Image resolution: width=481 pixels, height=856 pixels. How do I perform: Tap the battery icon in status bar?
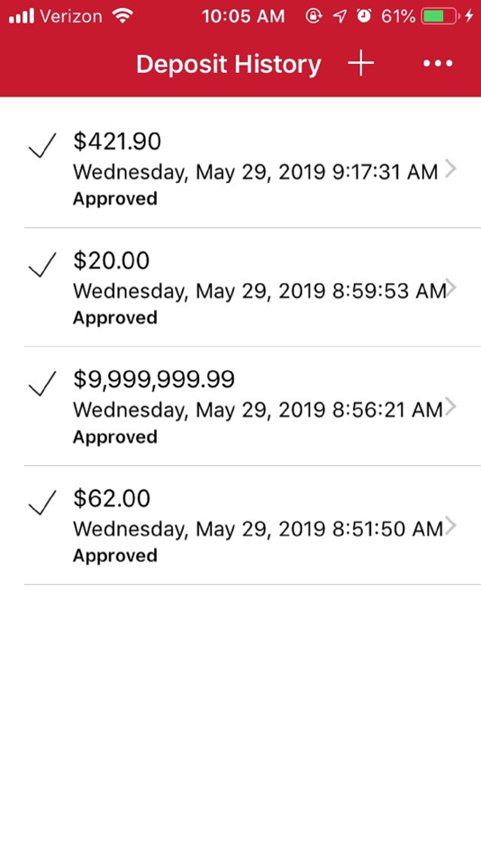coord(441,16)
